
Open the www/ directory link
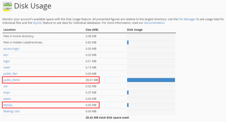click(x=7, y=99)
